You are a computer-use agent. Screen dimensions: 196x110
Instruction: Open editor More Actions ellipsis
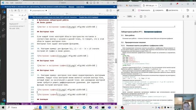click(x=114, y=11)
